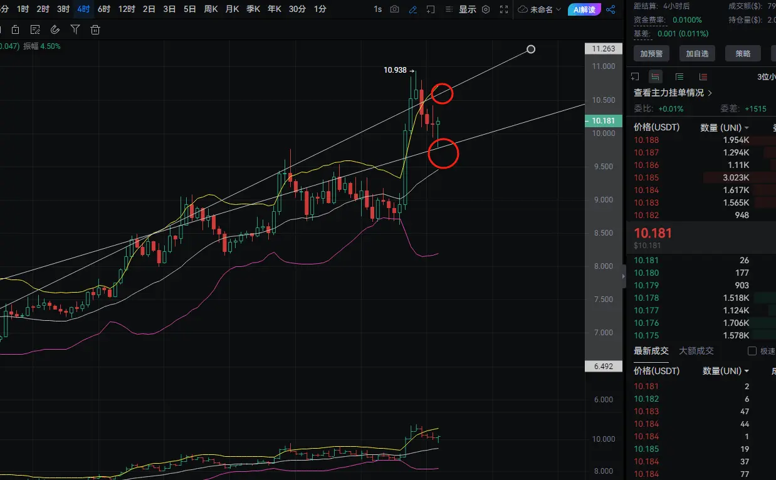
Task: Click ask price row 10.182
Action: pos(701,215)
